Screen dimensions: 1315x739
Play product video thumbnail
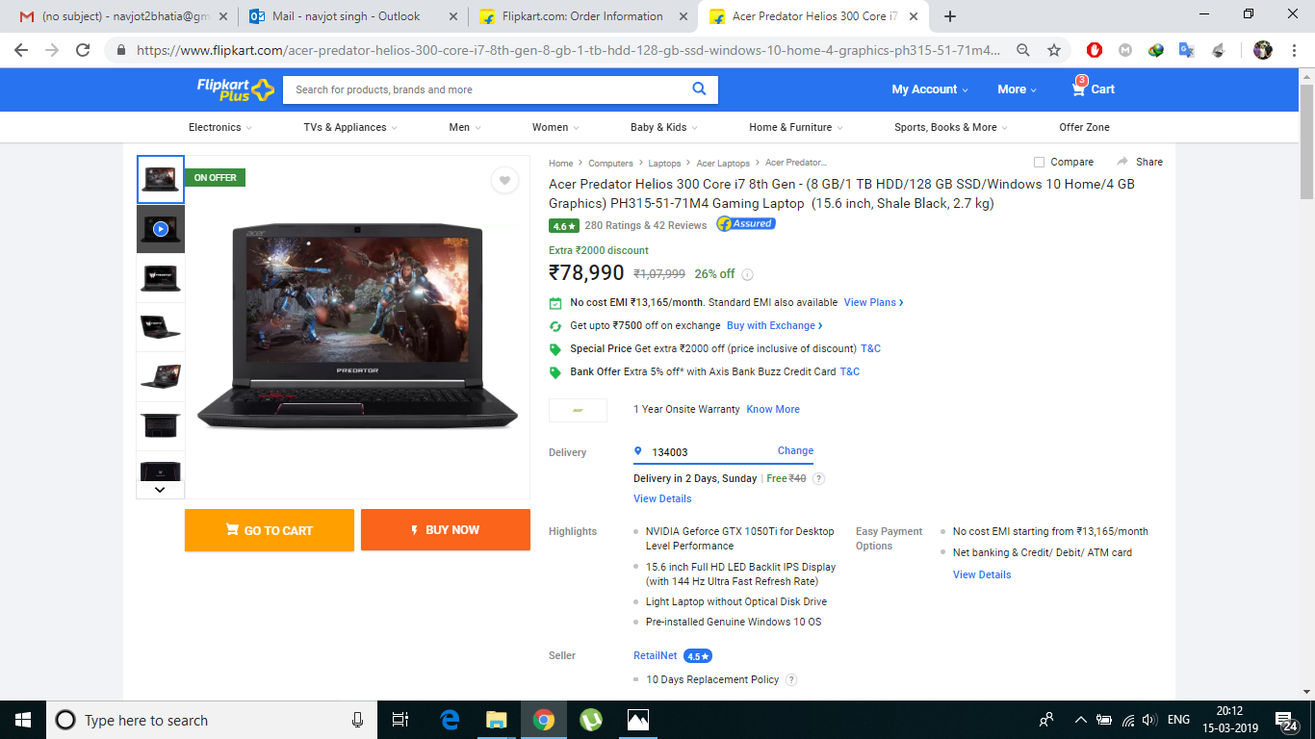[x=161, y=229]
